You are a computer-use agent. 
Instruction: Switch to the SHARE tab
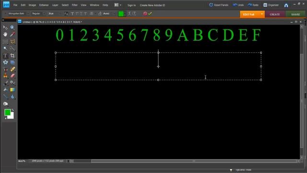click(x=295, y=14)
